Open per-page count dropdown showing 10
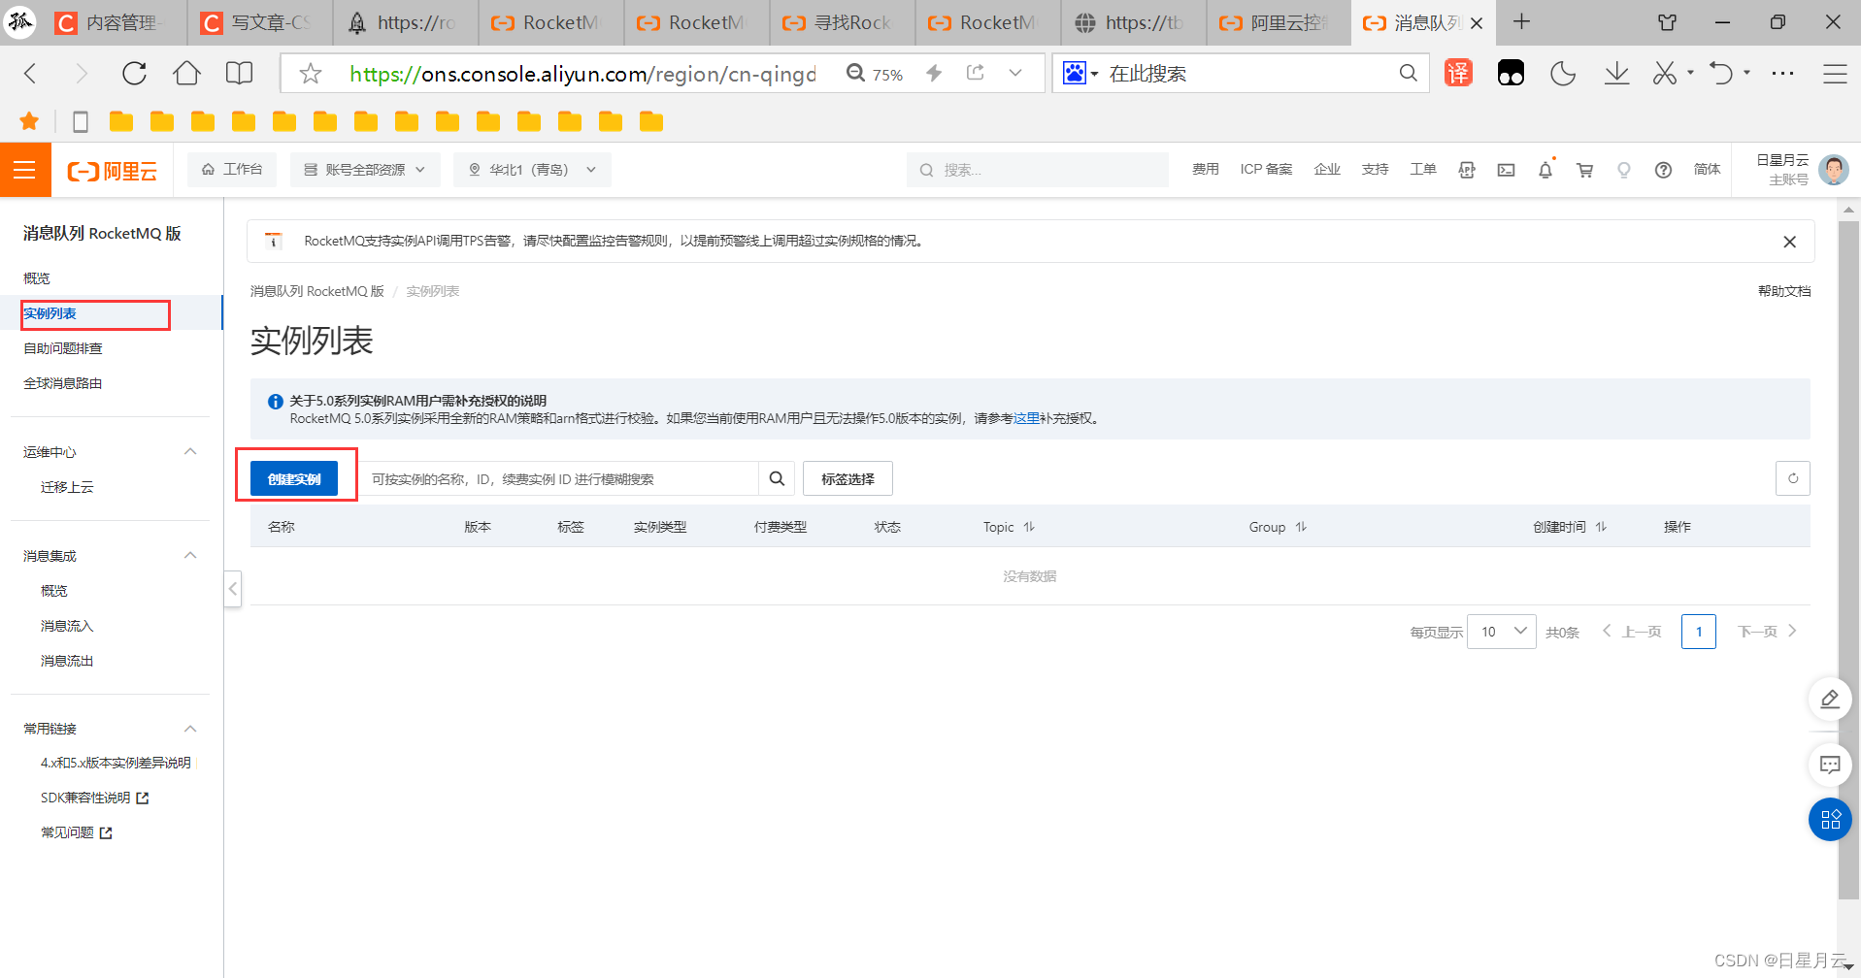The height and width of the screenshot is (978, 1861). coord(1502,632)
